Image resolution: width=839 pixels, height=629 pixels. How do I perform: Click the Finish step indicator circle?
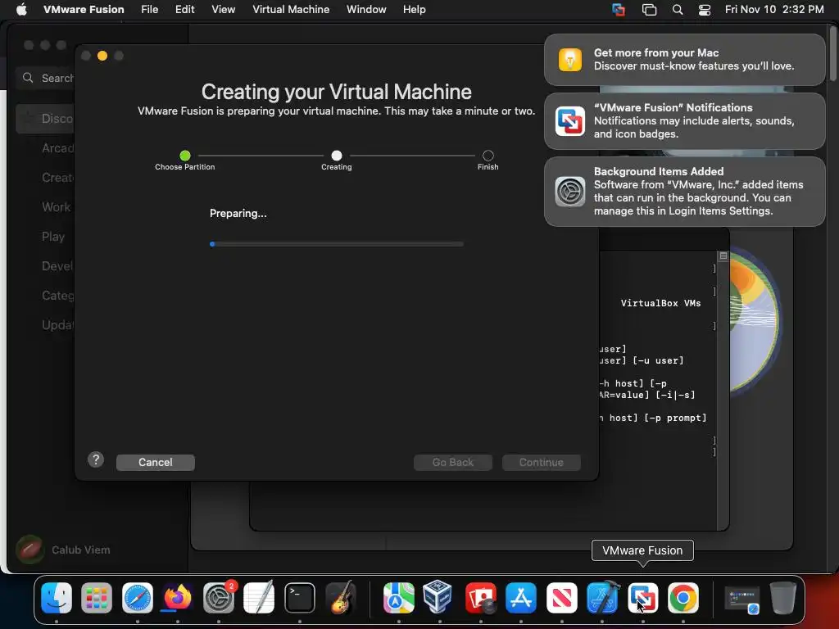(488, 156)
